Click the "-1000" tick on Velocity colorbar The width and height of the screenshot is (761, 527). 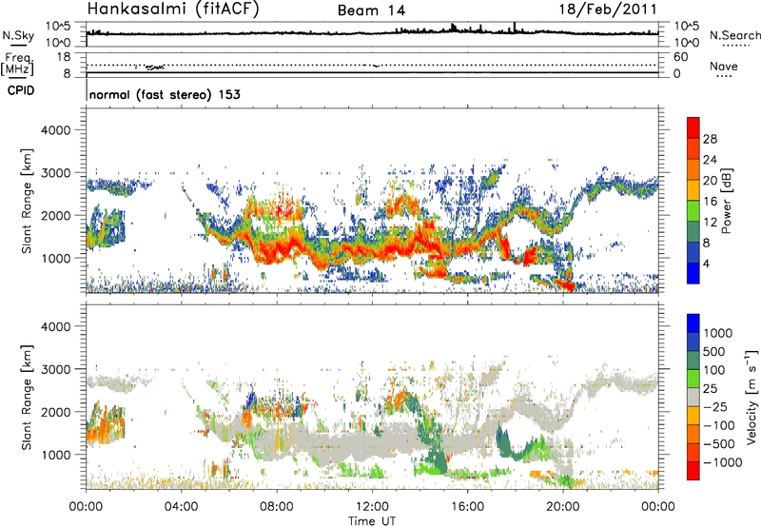(x=723, y=462)
